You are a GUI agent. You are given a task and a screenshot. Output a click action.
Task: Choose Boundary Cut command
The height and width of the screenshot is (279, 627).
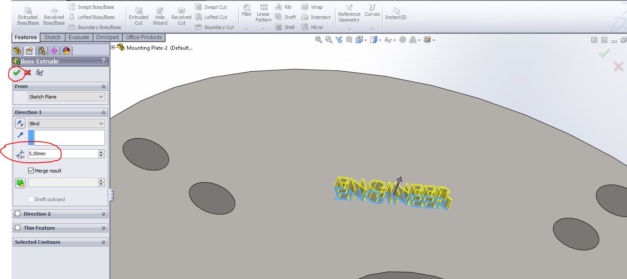214,27
